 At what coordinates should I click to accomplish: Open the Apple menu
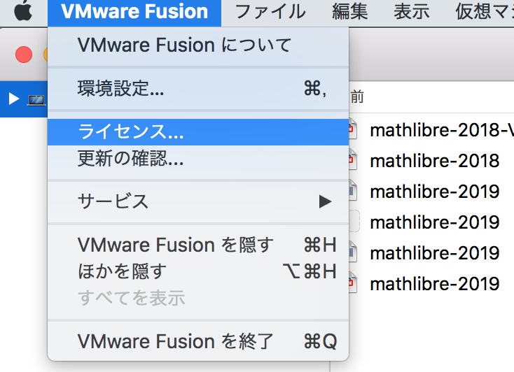(24, 12)
